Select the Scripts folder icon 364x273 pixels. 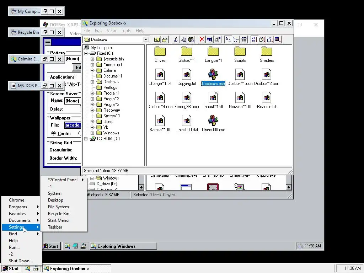[x=240, y=51]
